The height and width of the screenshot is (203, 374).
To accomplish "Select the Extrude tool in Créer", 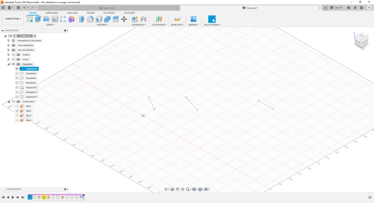I will 38,19.
